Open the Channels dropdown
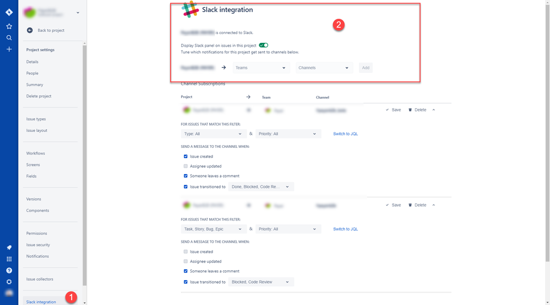The height and width of the screenshot is (305, 550). pos(324,68)
